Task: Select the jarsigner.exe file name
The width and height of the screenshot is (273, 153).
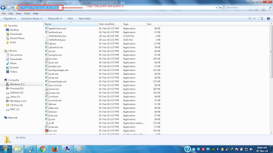Action: coord(55,55)
